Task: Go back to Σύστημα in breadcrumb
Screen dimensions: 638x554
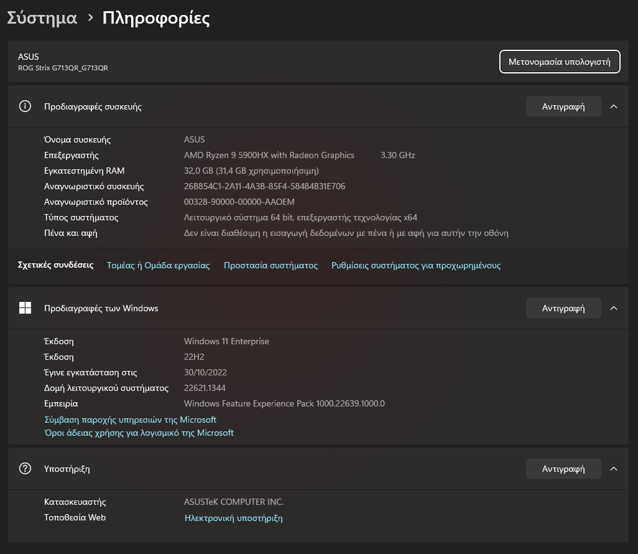Action: click(42, 18)
